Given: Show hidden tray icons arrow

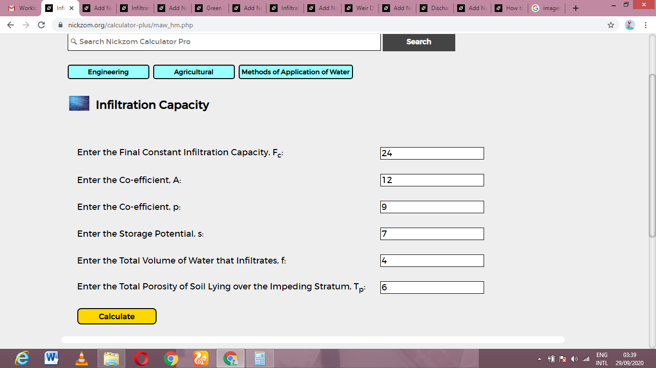Looking at the screenshot, I should [539, 359].
